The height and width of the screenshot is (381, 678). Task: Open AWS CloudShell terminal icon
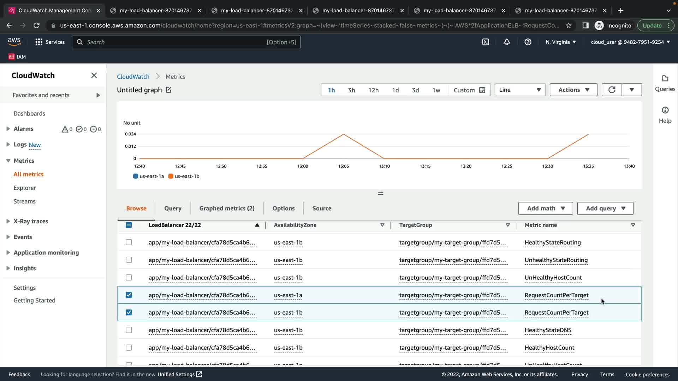[486, 42]
